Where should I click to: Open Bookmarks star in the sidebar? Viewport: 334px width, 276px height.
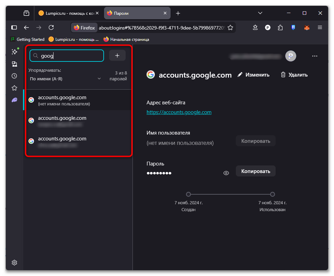(x=14, y=88)
